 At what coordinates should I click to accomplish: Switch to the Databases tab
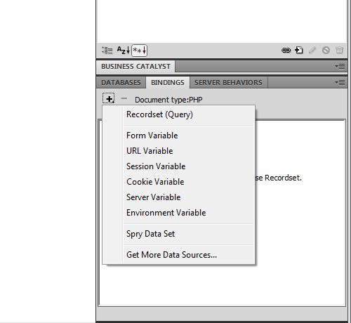click(121, 83)
